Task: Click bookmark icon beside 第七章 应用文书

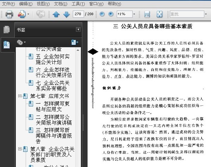Action: click(25, 96)
